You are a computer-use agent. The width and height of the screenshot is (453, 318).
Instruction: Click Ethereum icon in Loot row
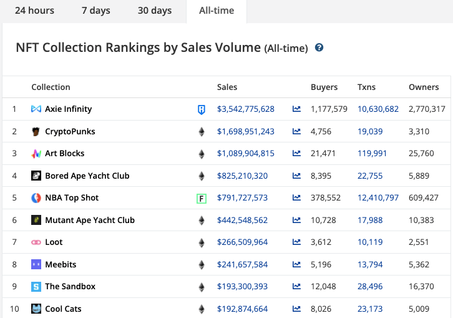click(202, 242)
